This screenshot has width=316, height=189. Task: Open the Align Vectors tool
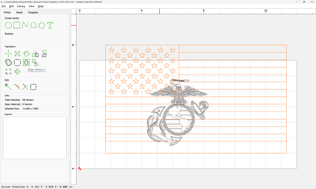tap(26, 62)
